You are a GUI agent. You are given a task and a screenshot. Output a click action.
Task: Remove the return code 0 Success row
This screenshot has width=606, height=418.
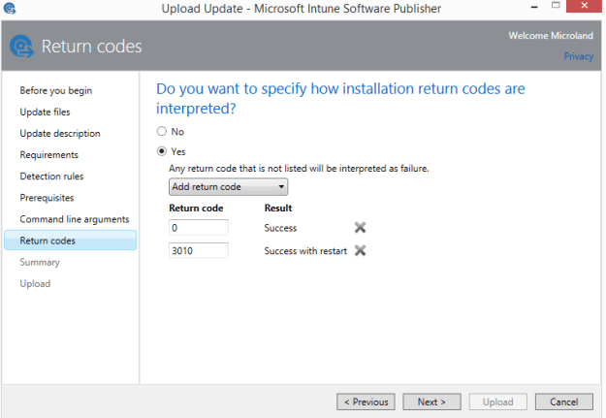pyautogui.click(x=360, y=227)
